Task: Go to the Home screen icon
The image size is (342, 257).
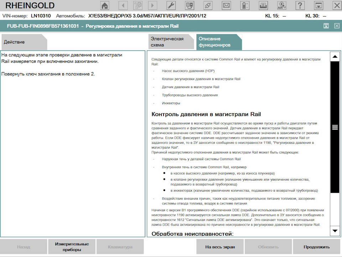Action: tap(105, 5)
